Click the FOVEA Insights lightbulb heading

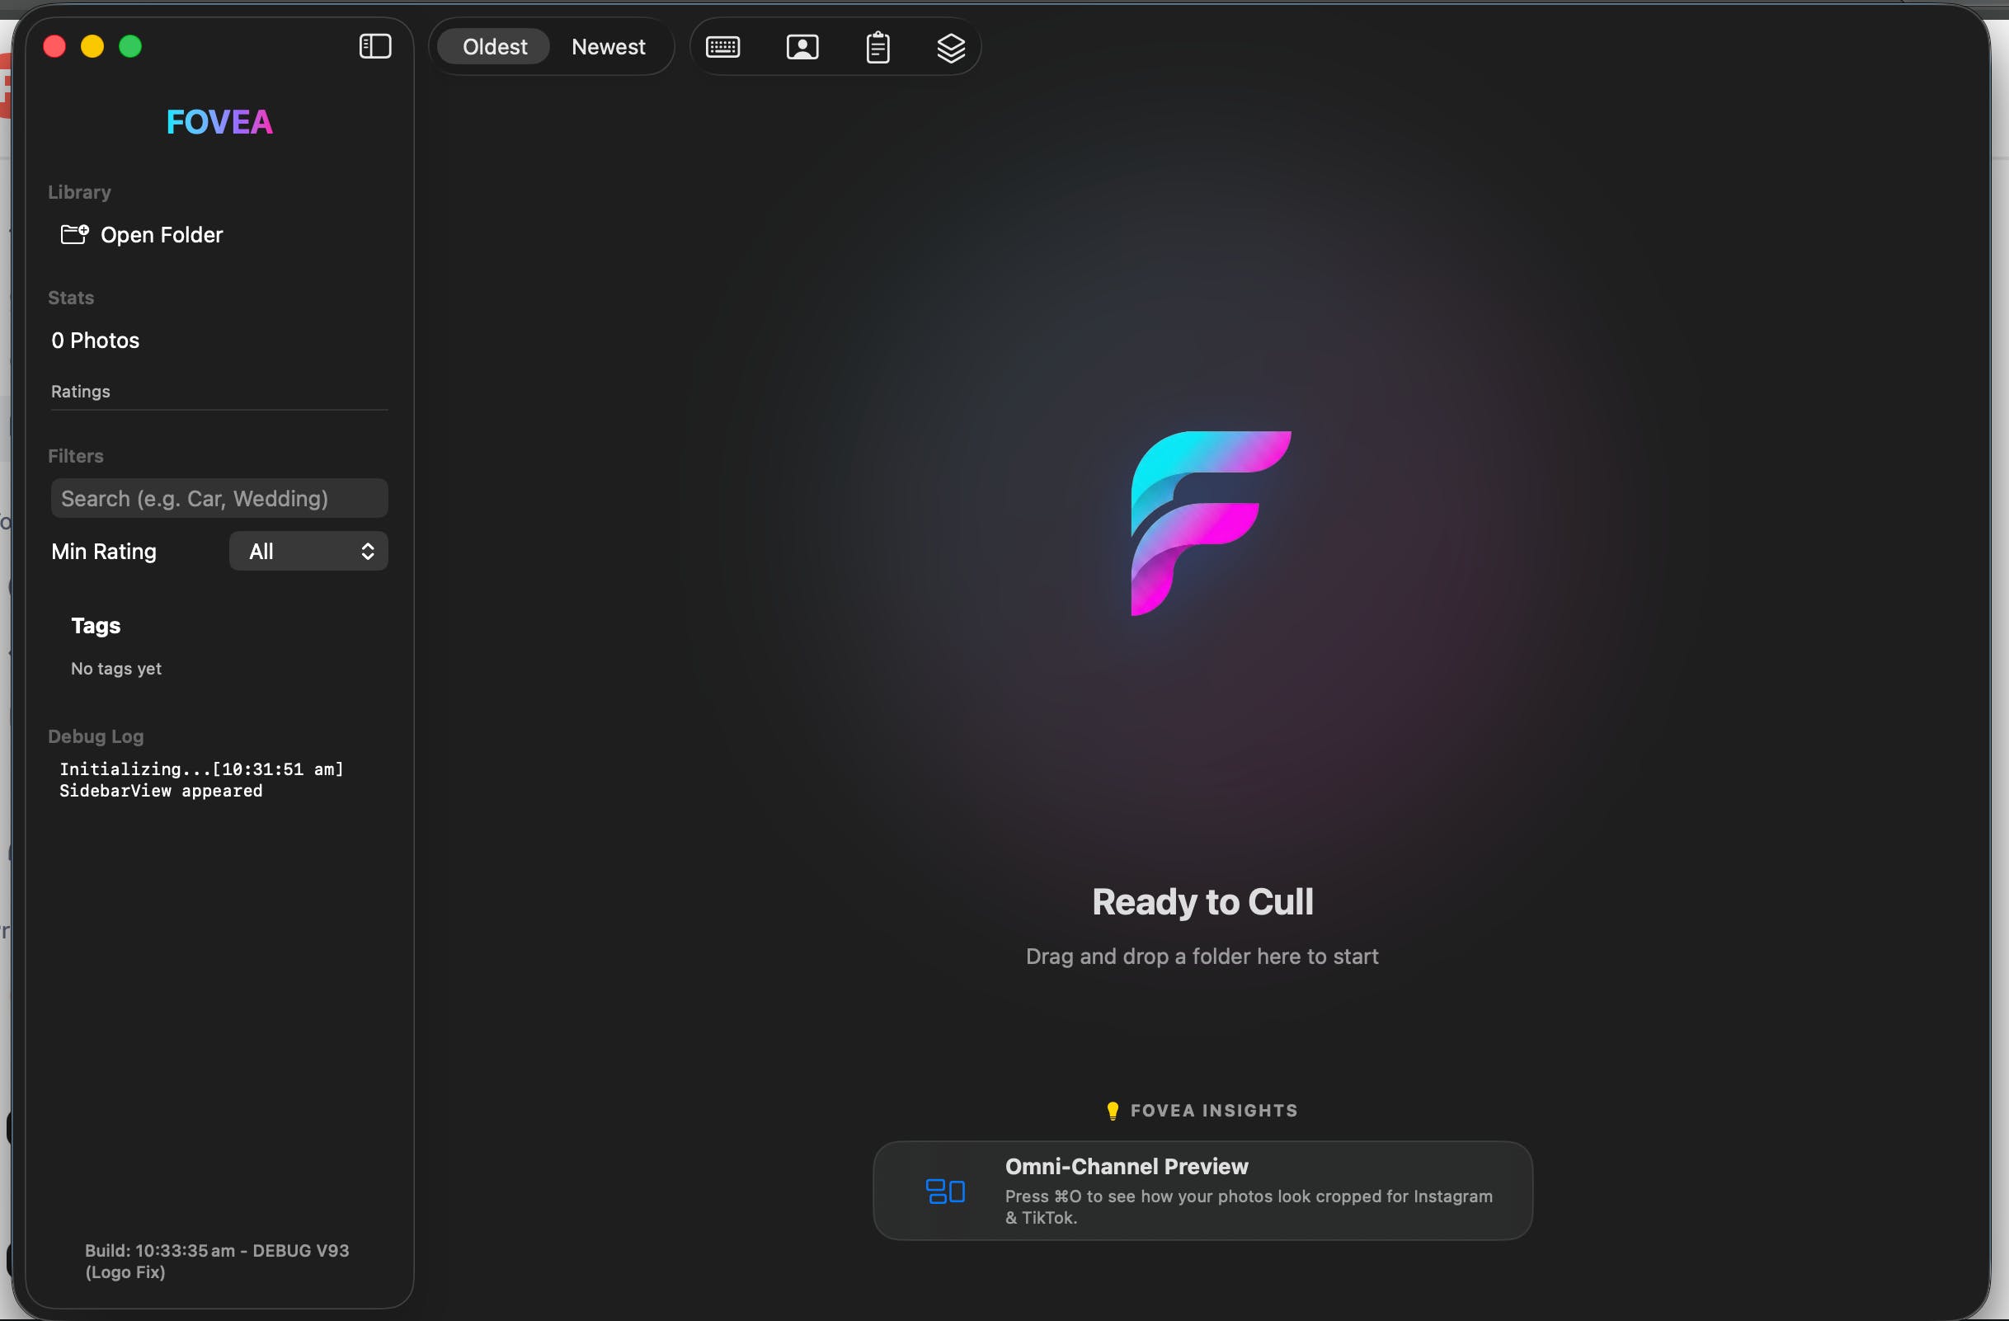(1202, 1110)
